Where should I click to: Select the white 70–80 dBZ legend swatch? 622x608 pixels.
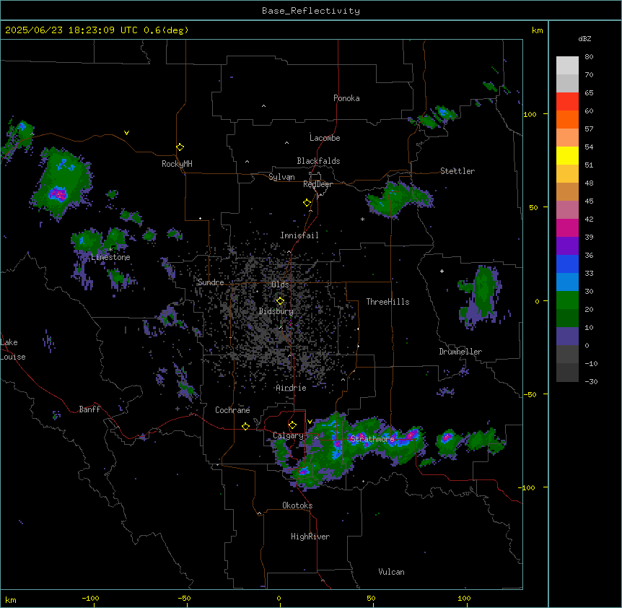pos(567,66)
